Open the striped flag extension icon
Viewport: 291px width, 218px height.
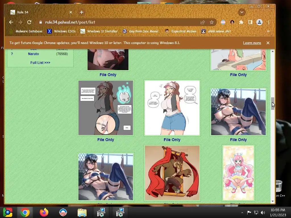[x=223, y=22]
